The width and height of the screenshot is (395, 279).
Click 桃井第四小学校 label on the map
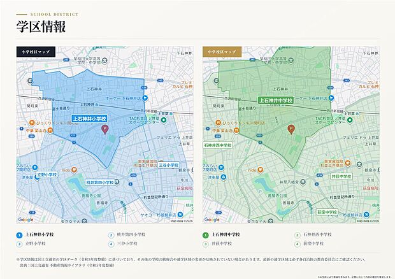pos(100,182)
